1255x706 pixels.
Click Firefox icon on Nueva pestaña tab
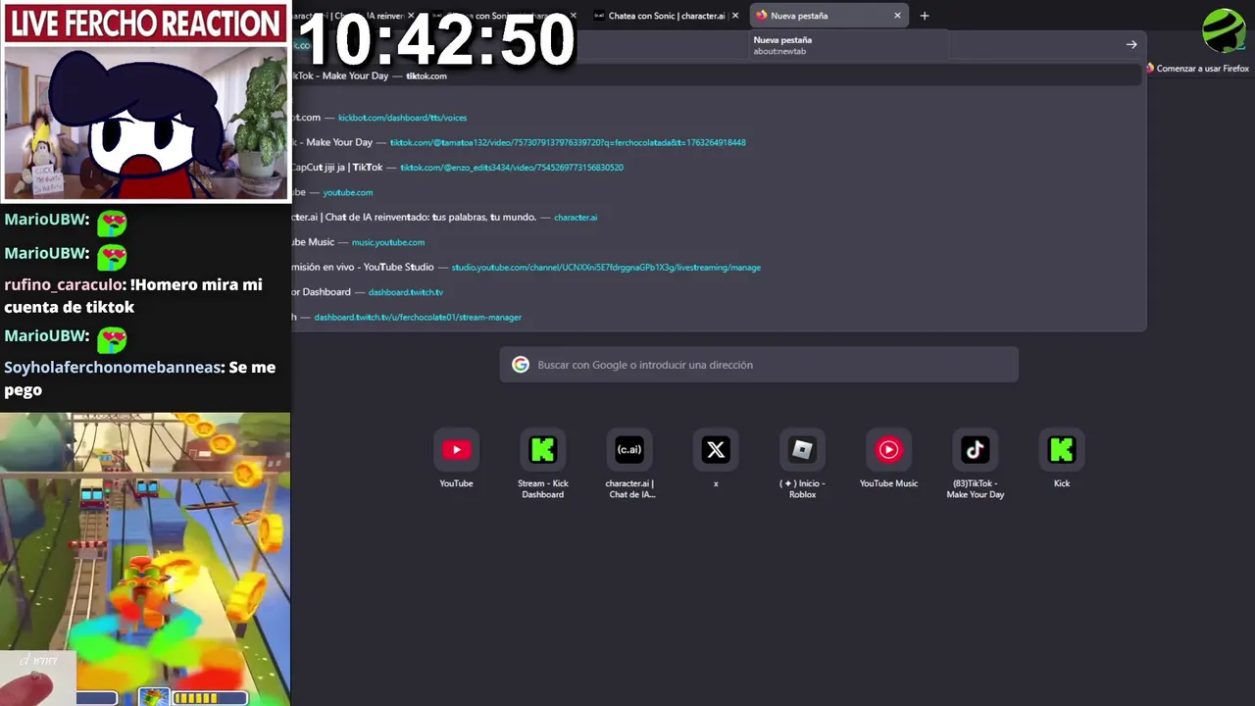click(761, 16)
